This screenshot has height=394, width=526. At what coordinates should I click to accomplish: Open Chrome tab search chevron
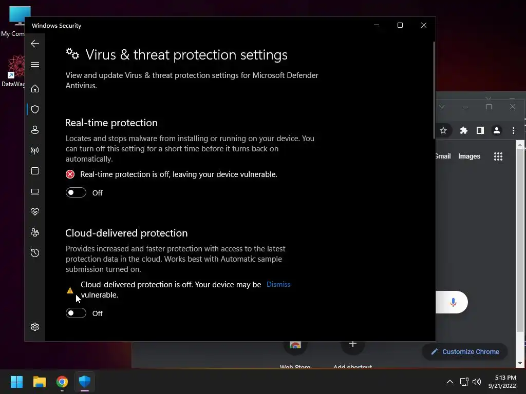(x=442, y=107)
